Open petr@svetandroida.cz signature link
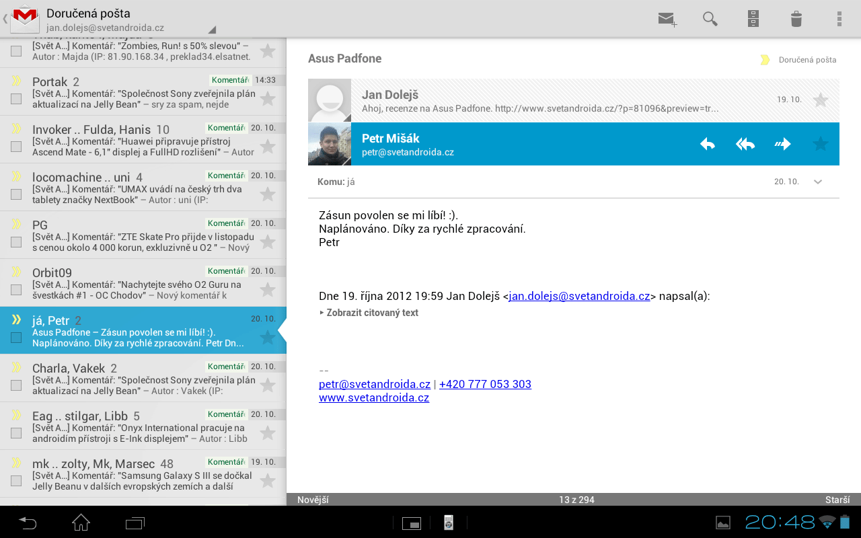 [x=375, y=384]
